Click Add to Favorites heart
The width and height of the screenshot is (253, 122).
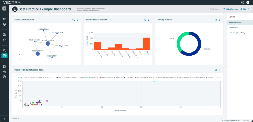230,9
